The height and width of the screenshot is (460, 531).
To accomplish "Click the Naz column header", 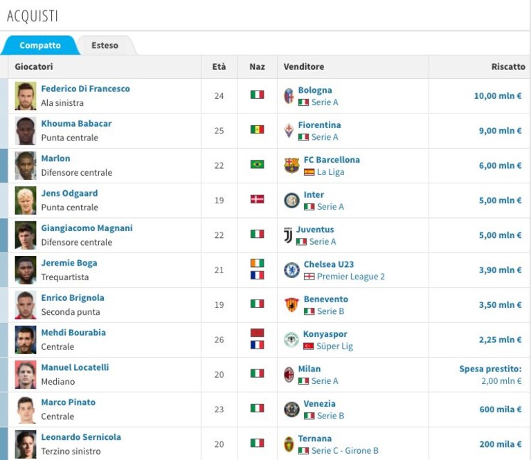I will tap(257, 66).
